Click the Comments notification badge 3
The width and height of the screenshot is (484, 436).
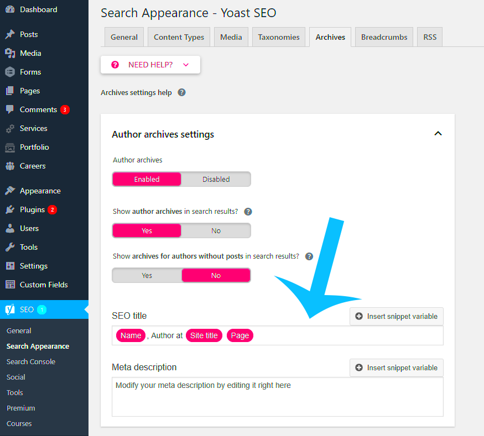click(x=65, y=109)
